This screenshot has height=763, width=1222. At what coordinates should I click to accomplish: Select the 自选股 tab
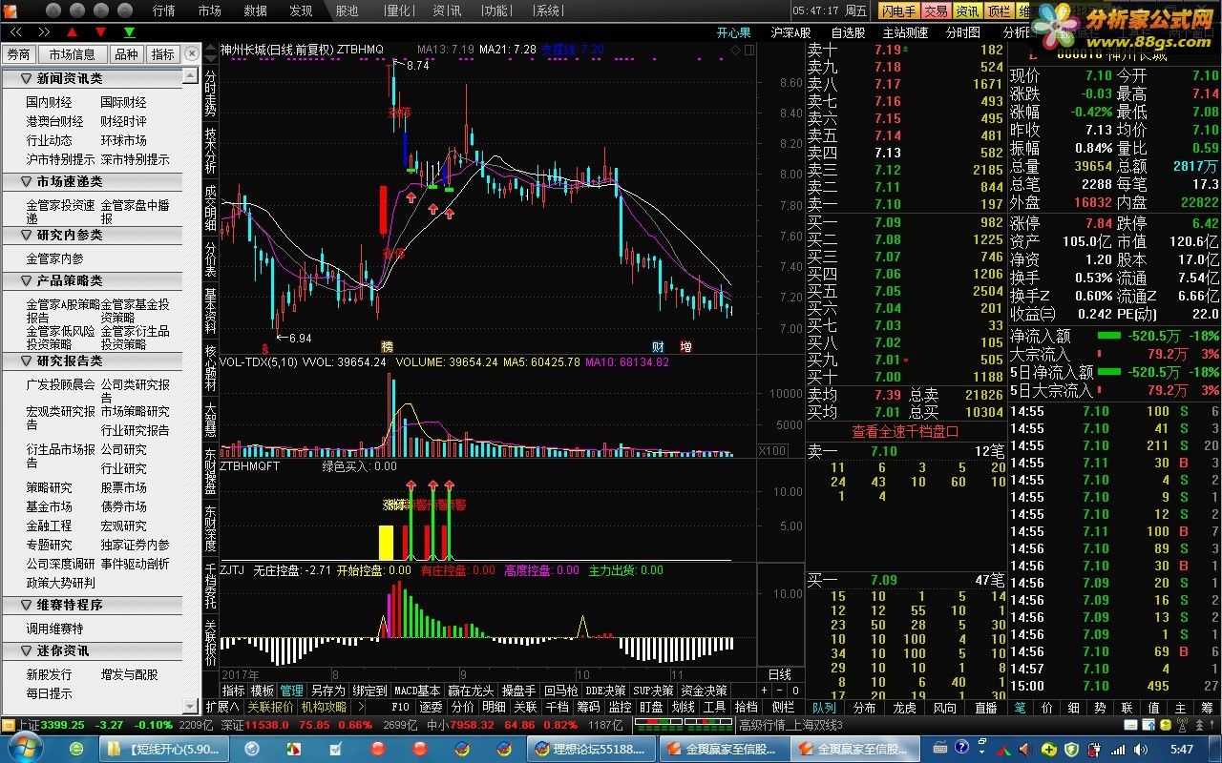(x=848, y=32)
